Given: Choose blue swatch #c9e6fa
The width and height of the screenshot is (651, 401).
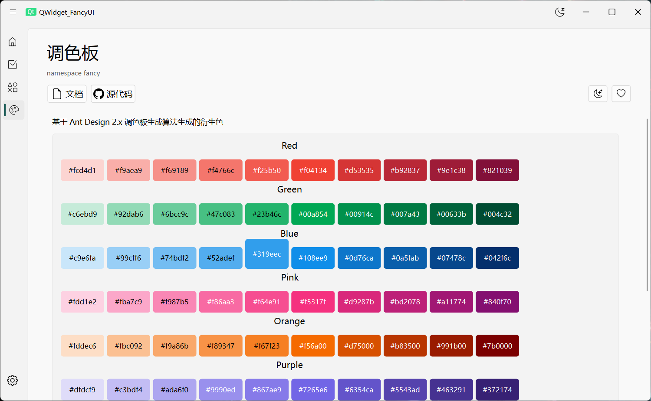Looking at the screenshot, I should pyautogui.click(x=82, y=258).
